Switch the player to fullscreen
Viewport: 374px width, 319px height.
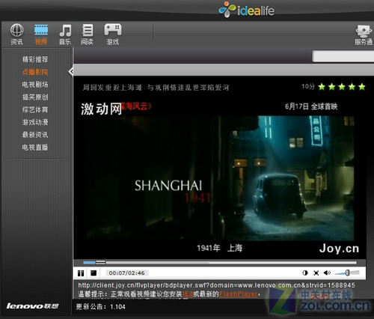316,273
